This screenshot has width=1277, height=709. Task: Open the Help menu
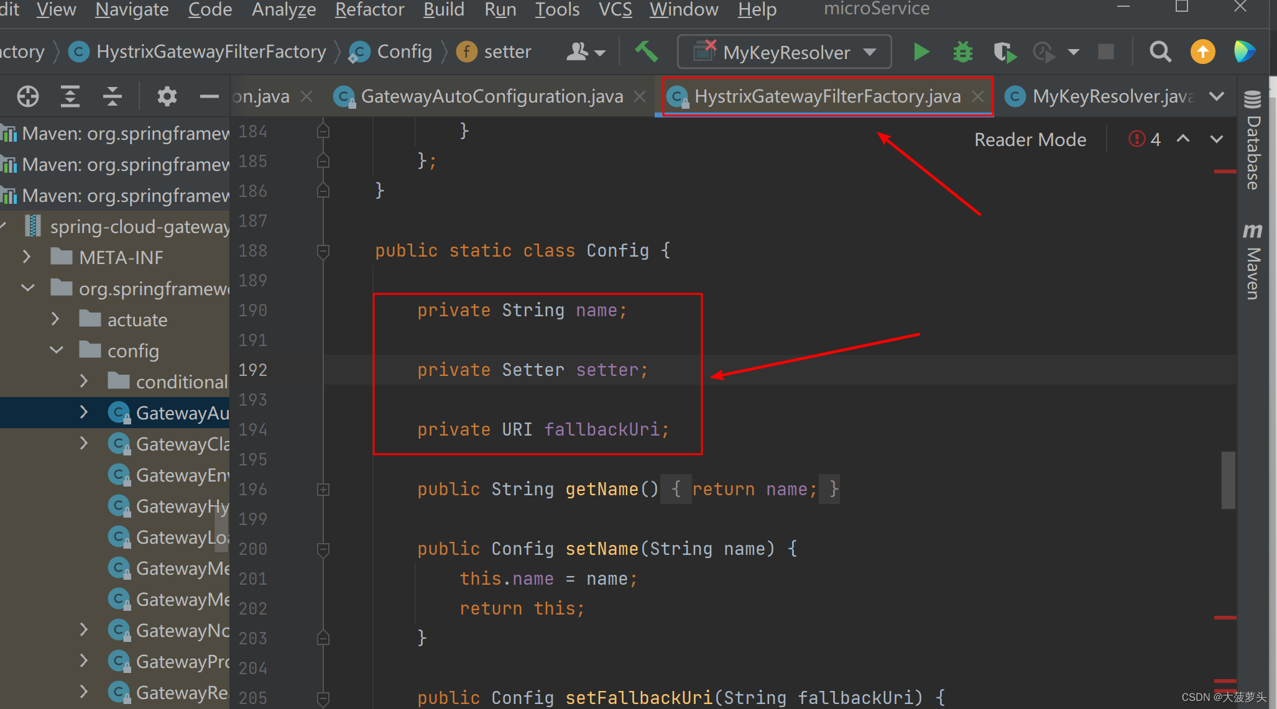point(757,10)
